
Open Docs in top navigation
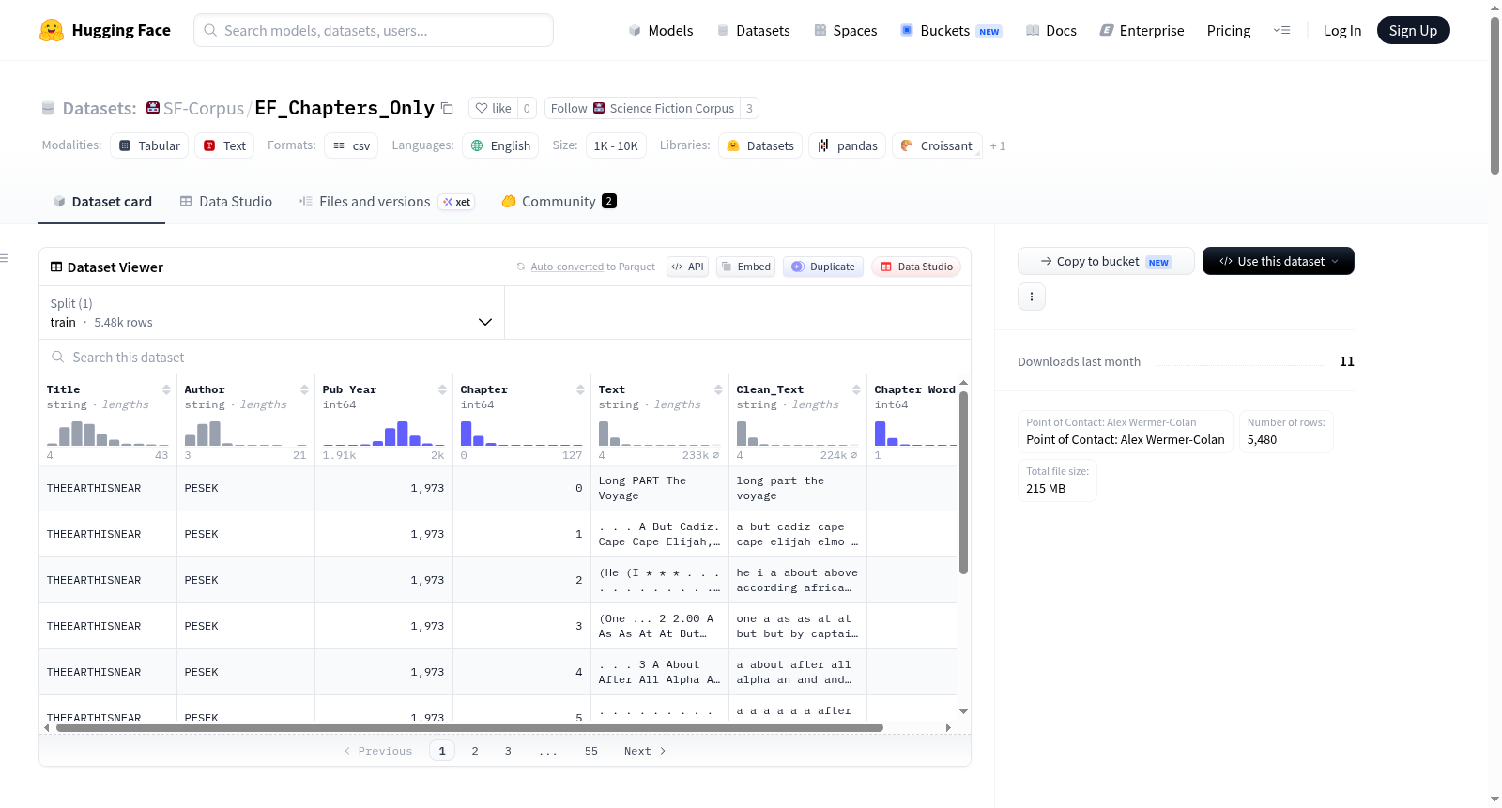pyautogui.click(x=1051, y=31)
